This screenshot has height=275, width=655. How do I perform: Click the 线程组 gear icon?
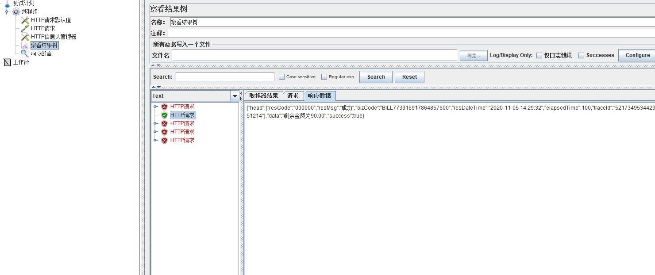click(x=16, y=12)
